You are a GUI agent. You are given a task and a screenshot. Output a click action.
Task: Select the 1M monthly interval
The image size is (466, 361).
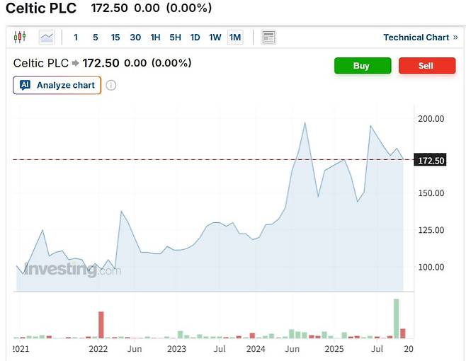click(235, 38)
